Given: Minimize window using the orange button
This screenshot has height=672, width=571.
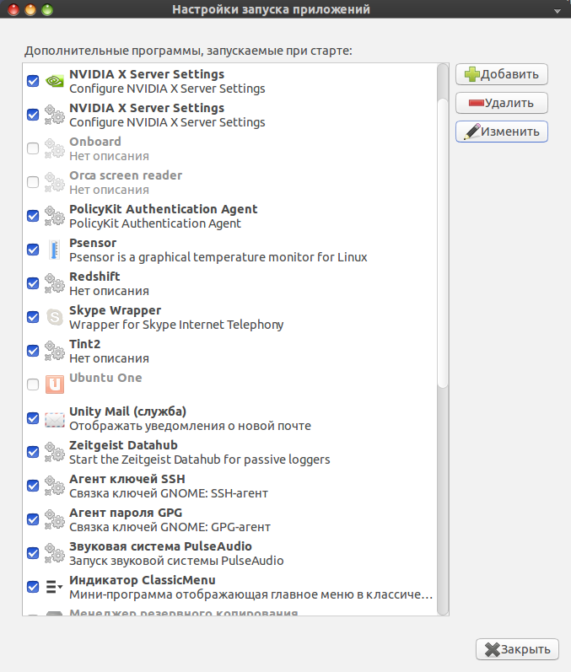Looking at the screenshot, I should (30, 9).
